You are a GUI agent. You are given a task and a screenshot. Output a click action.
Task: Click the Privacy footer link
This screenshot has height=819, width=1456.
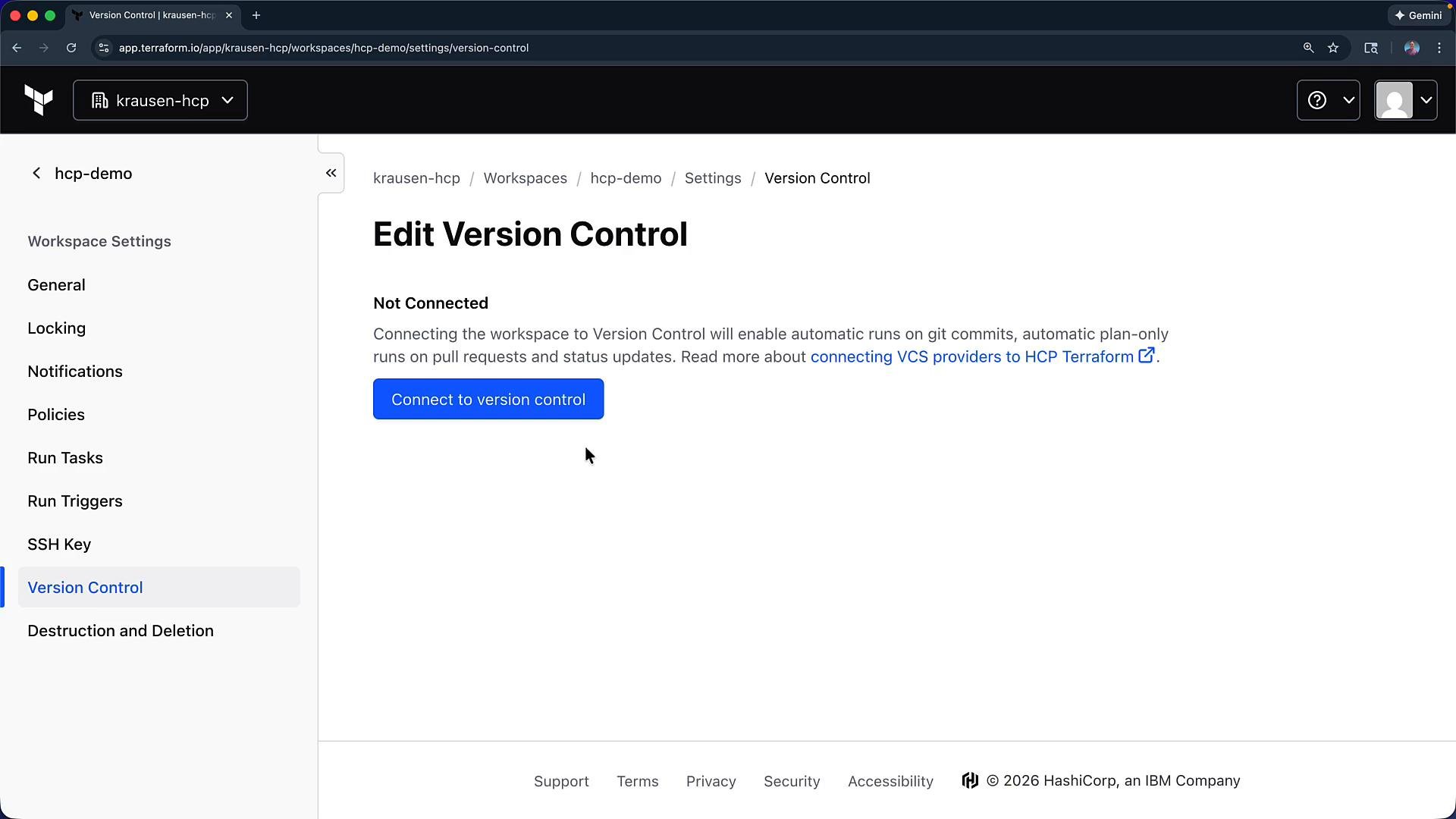coord(711,781)
